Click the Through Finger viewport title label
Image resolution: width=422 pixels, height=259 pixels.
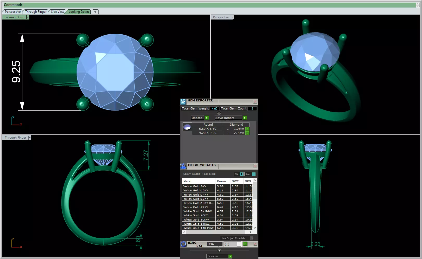click(x=15, y=138)
